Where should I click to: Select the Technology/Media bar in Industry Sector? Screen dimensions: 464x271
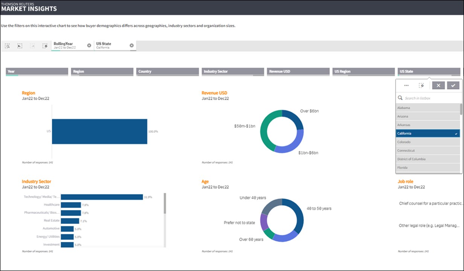[x=102, y=197]
